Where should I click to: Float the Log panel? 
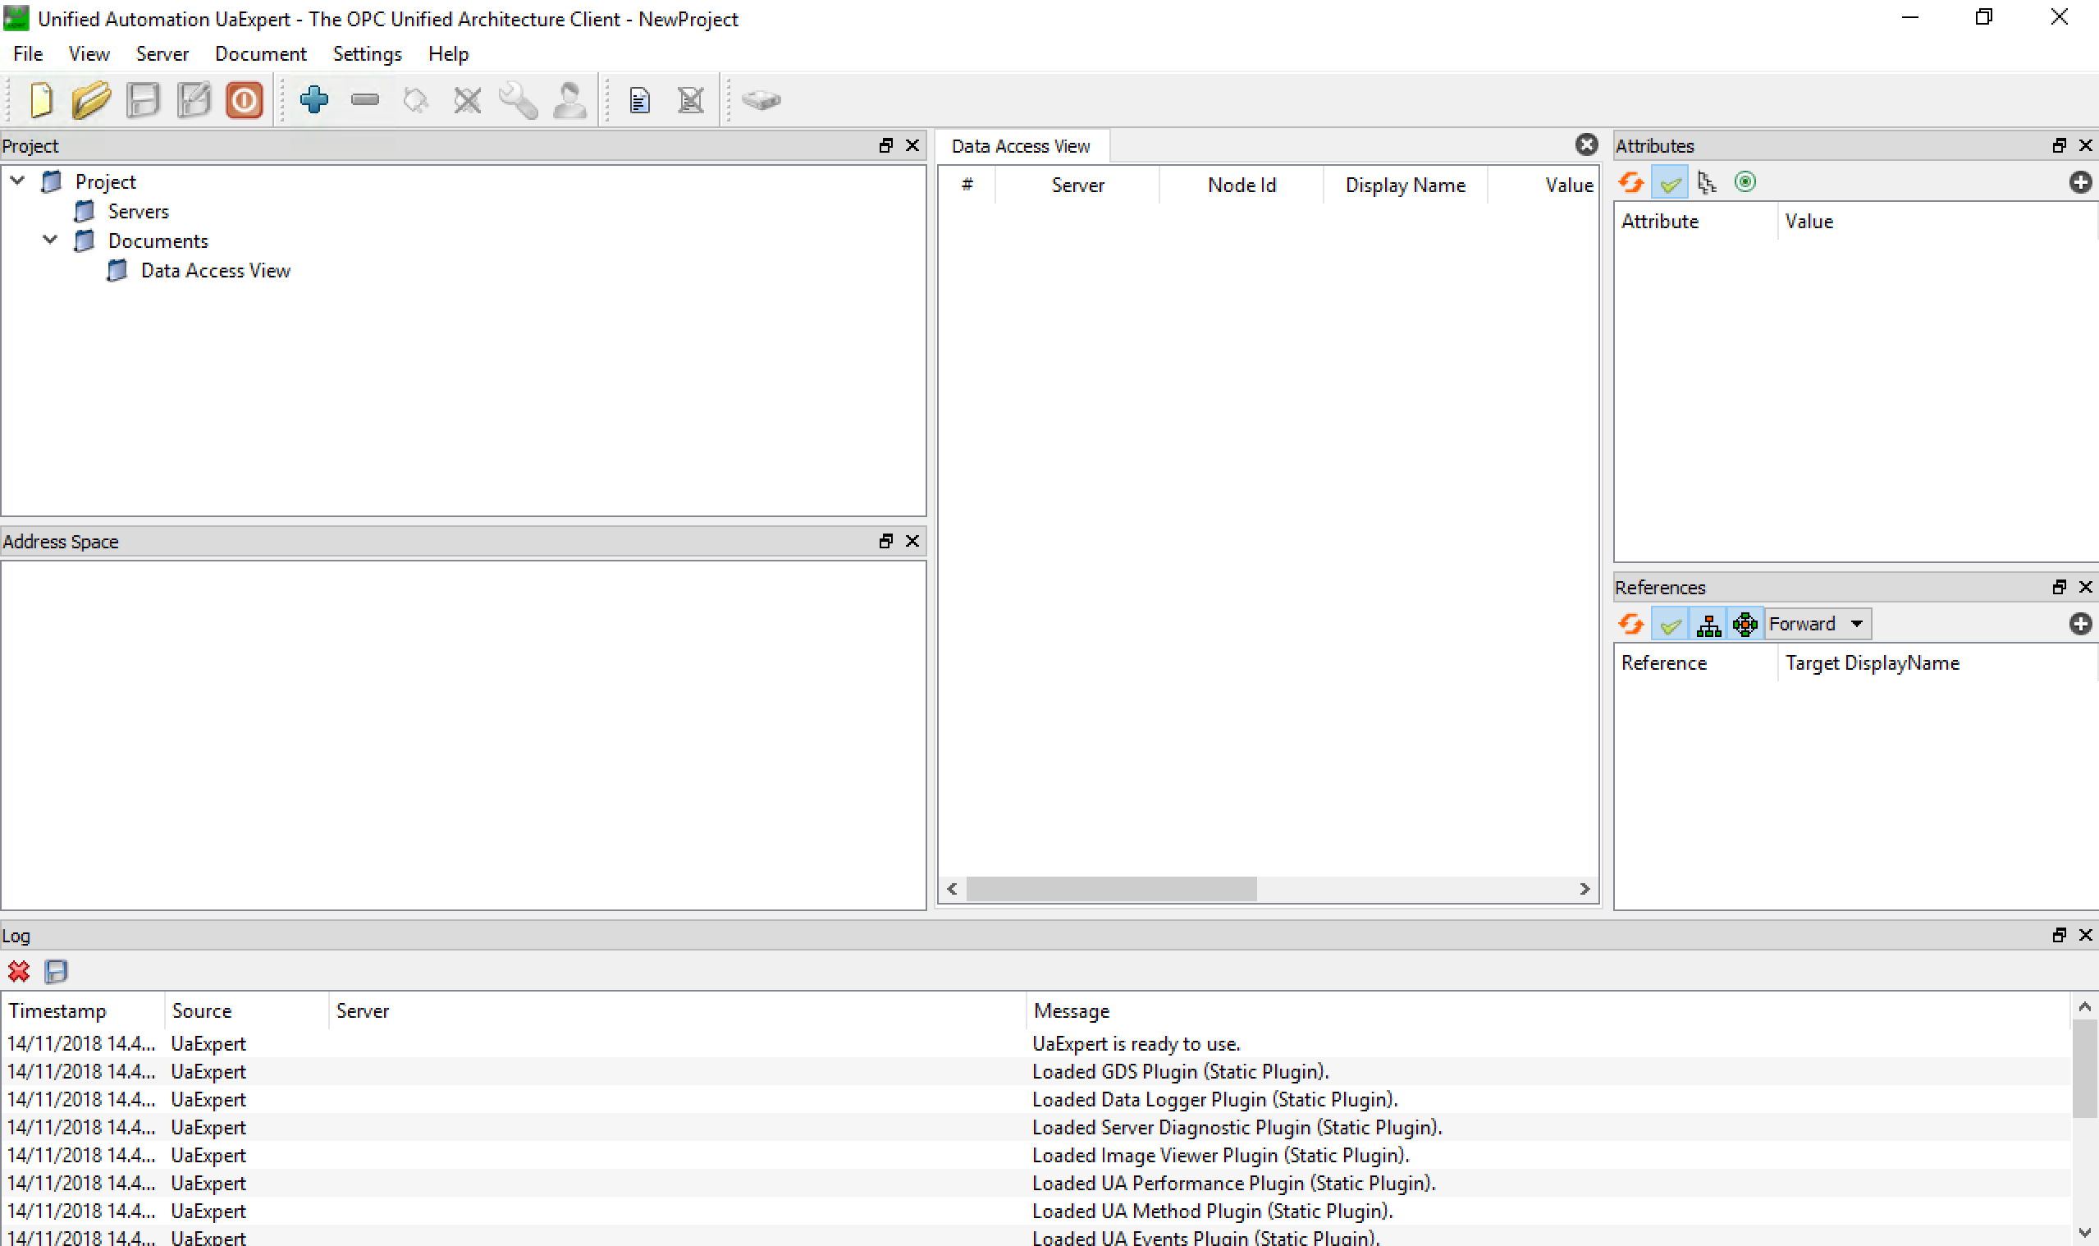[x=2060, y=934]
